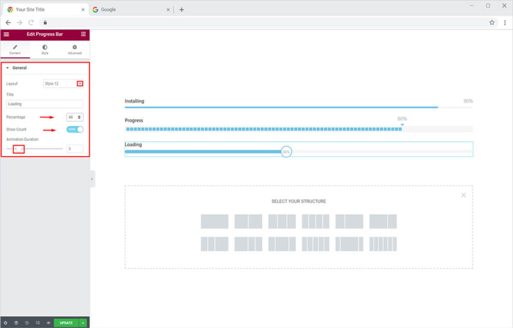
Task: Switch to the Style tab
Action: (x=45, y=49)
